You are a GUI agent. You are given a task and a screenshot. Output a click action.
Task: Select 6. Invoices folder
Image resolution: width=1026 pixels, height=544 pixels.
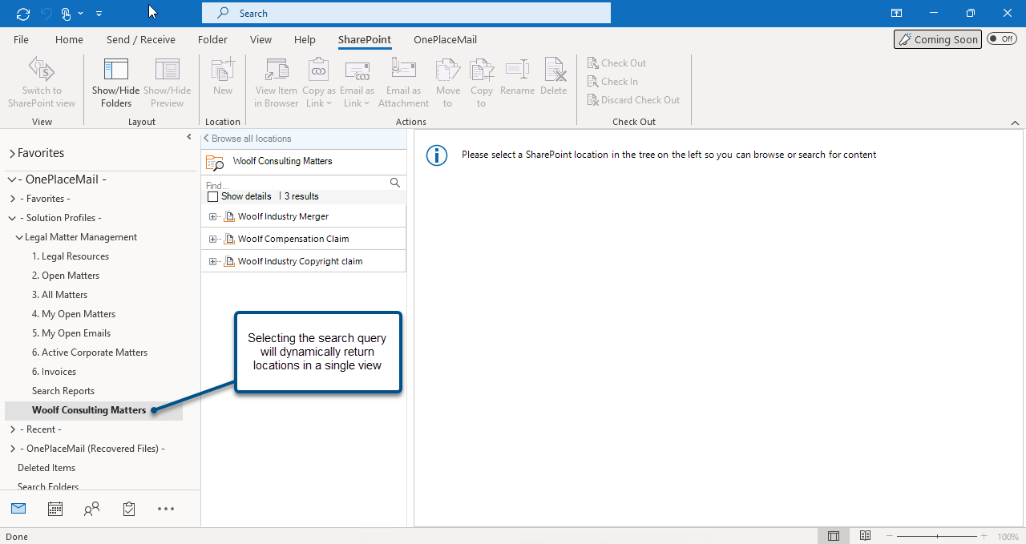(54, 372)
